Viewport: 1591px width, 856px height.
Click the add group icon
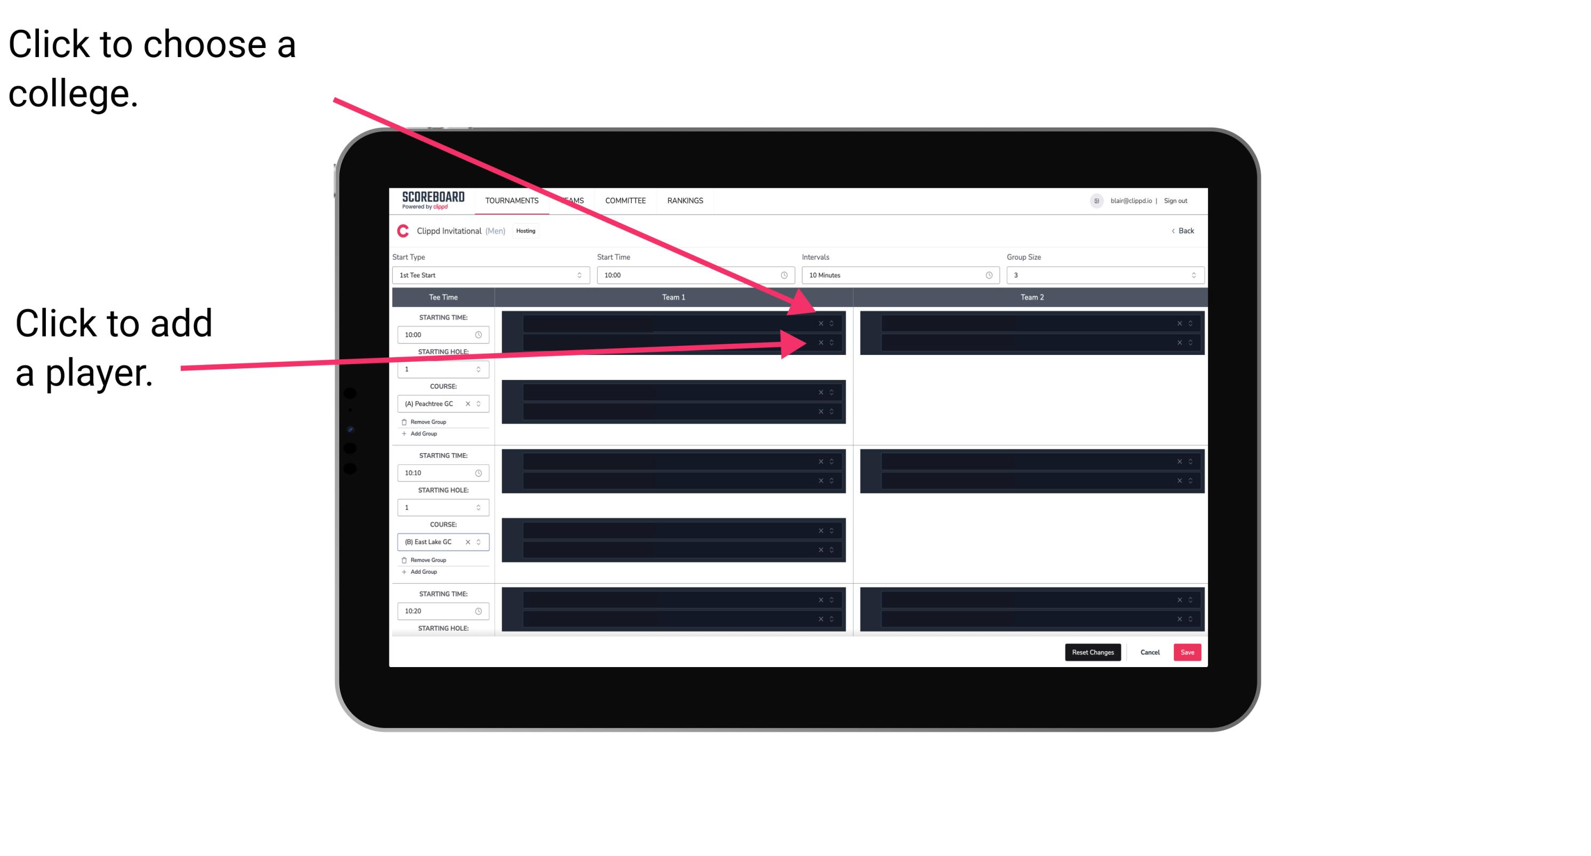[404, 434]
